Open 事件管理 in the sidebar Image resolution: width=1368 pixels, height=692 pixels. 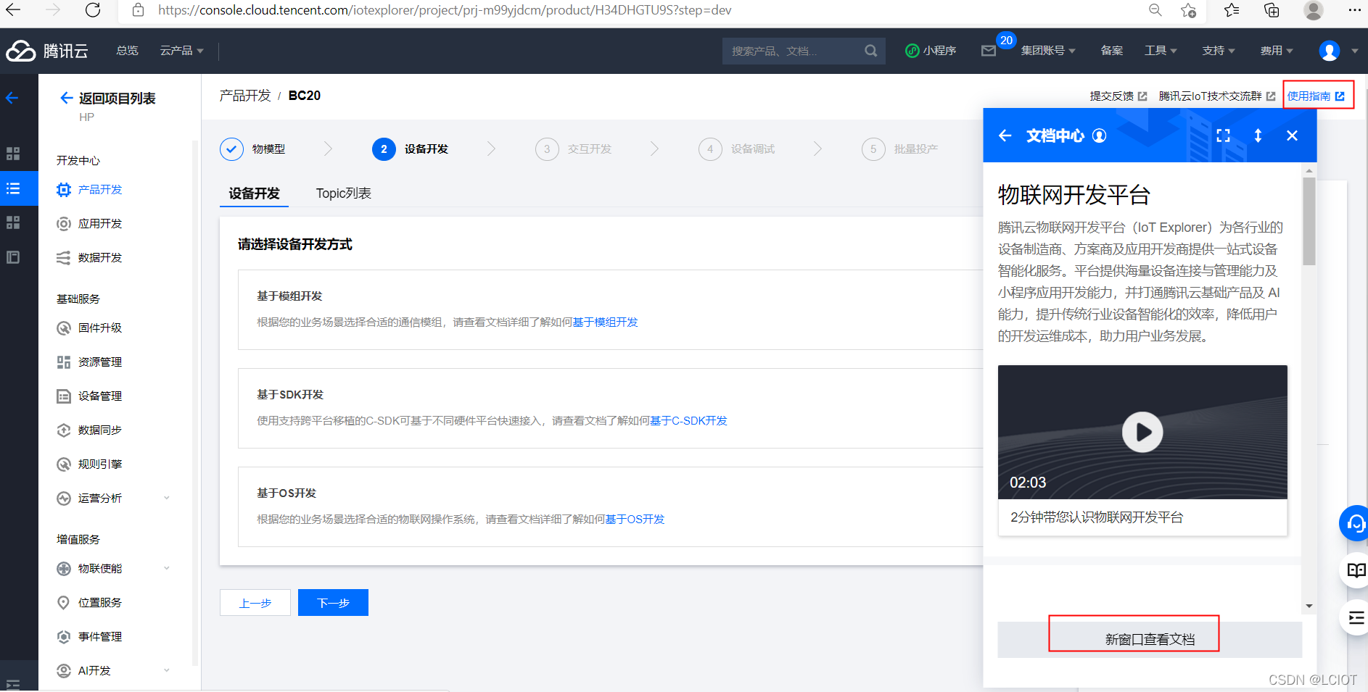click(x=100, y=636)
